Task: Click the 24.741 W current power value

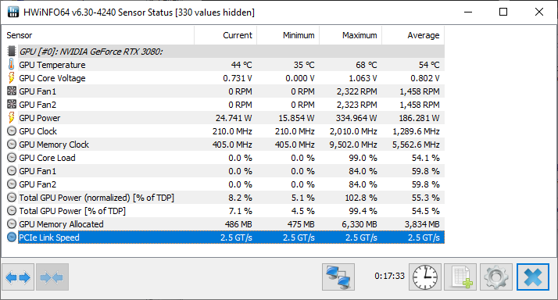Action: [x=234, y=118]
